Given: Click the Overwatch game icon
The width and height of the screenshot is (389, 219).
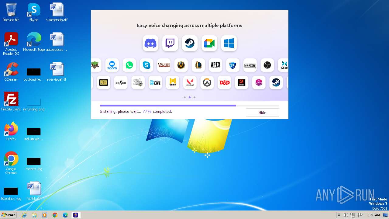Looking at the screenshot, I should pos(207,82).
